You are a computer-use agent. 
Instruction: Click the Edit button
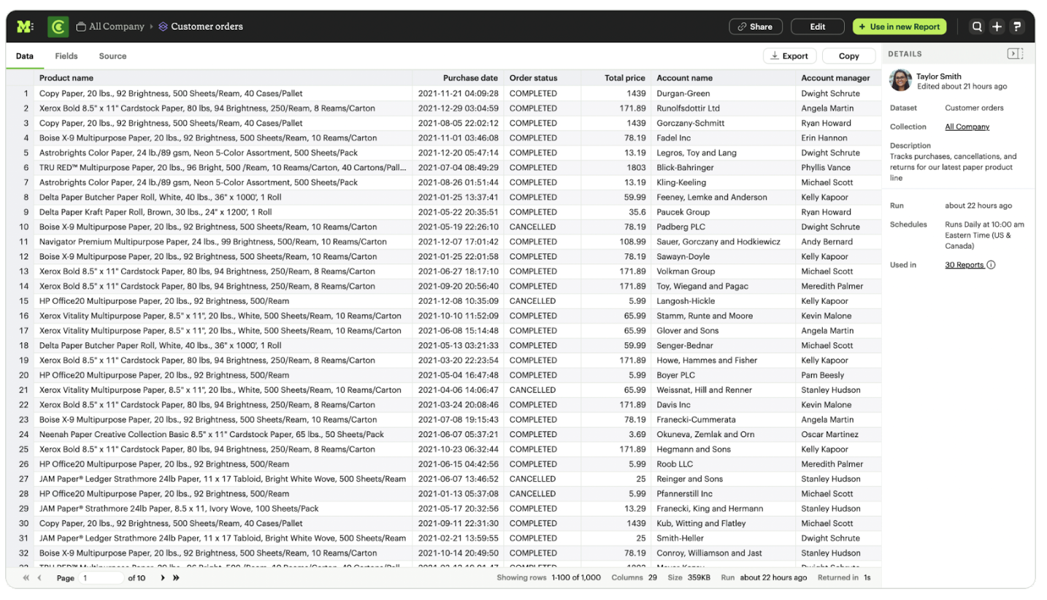coord(818,27)
